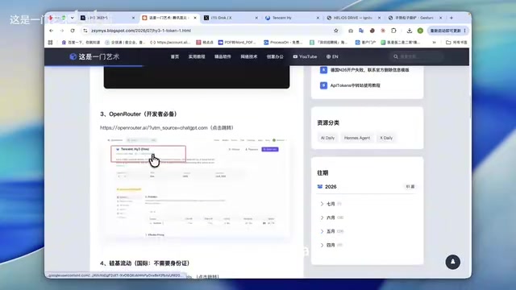
Task: Click the round dark floating button bottom right
Action: coord(453,262)
